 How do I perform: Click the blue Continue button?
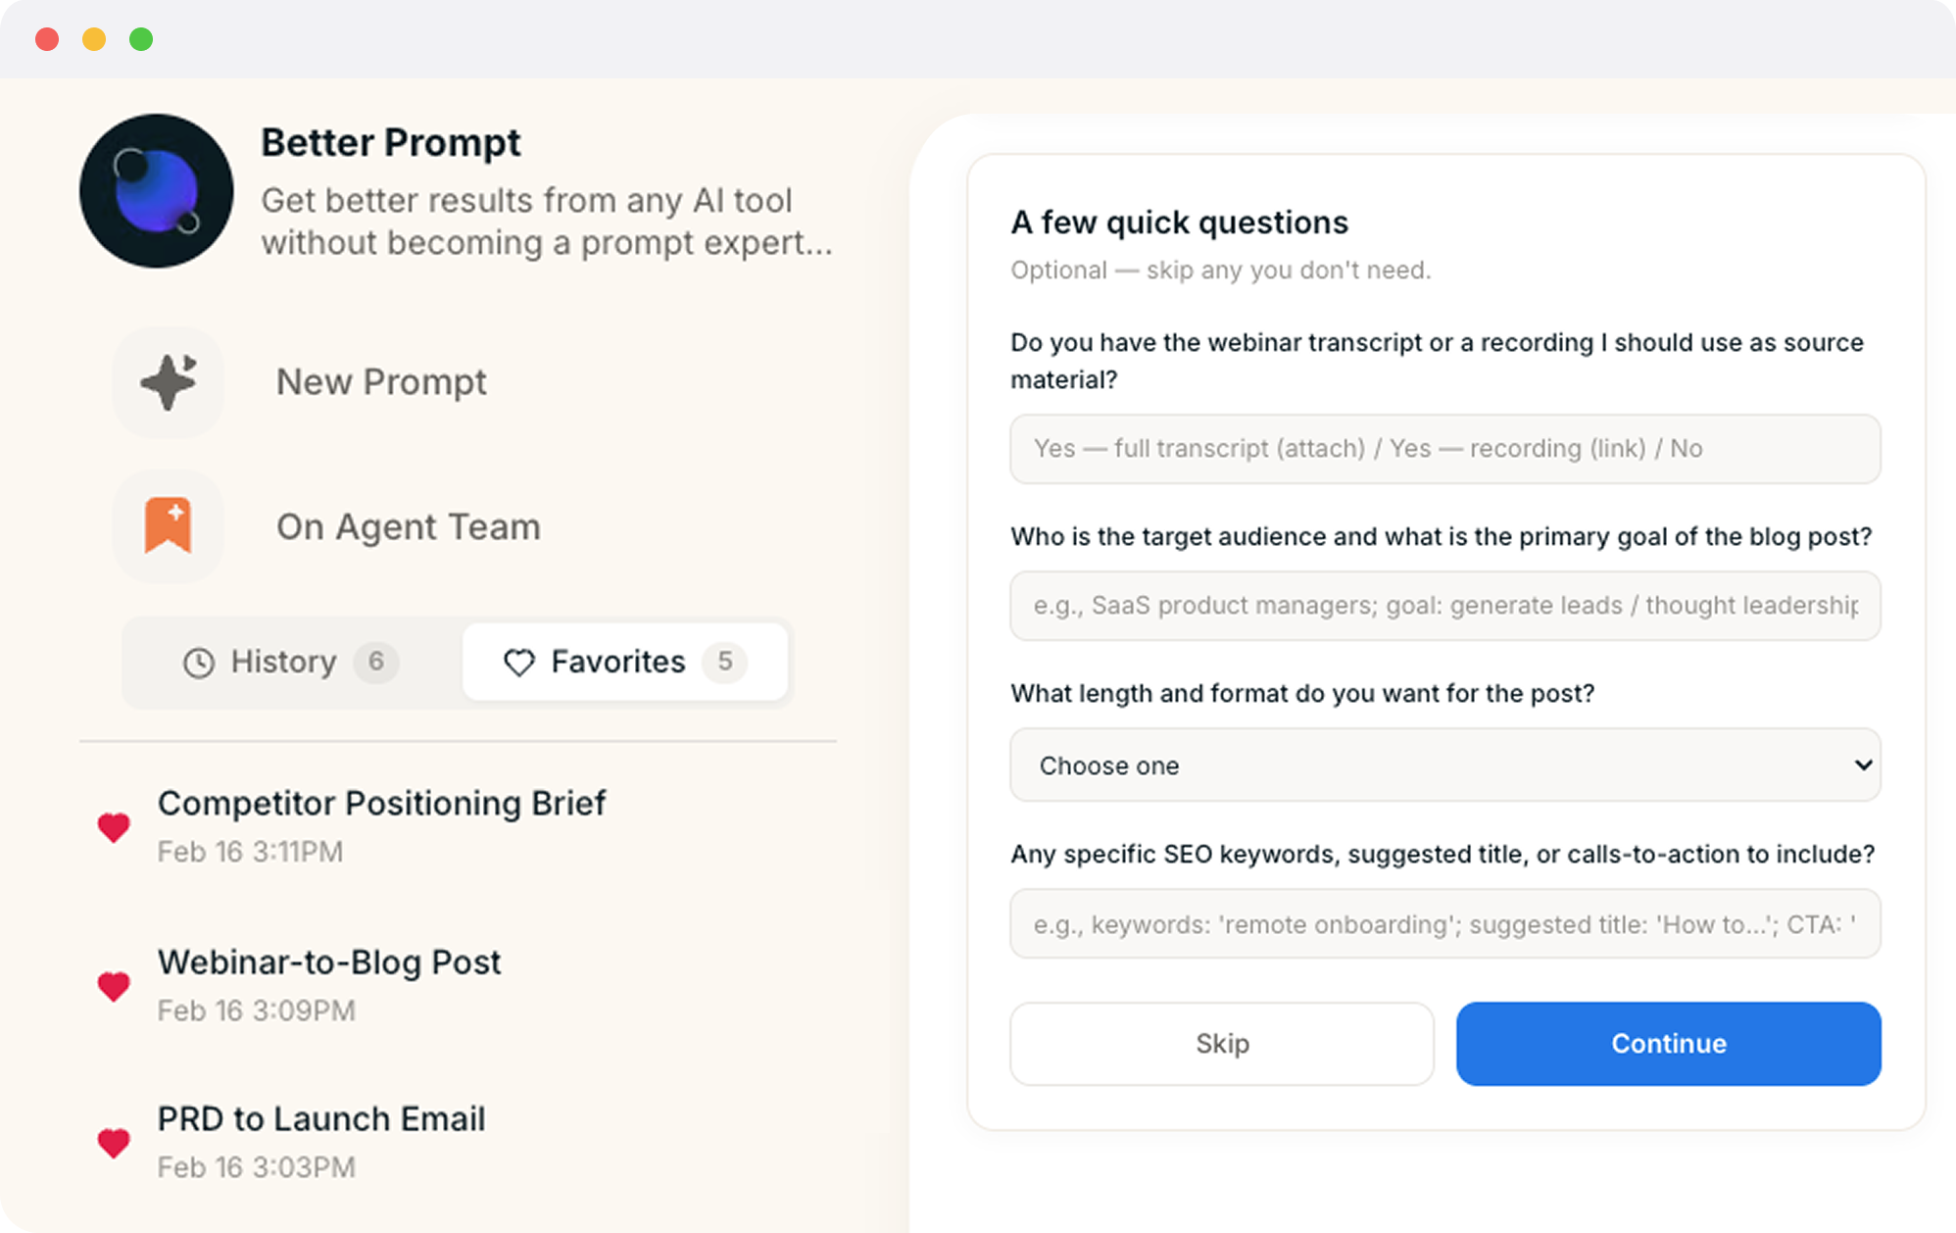[x=1668, y=1043]
